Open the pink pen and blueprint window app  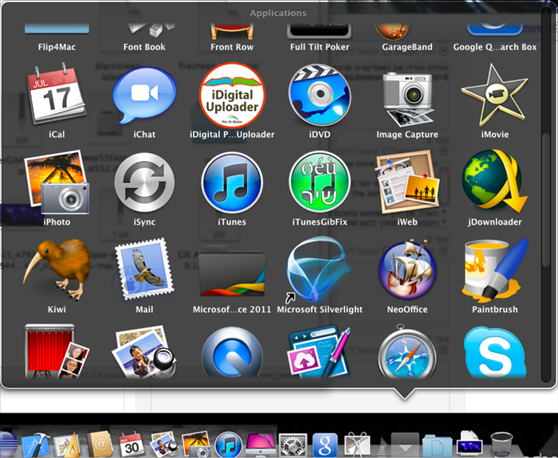click(x=320, y=352)
